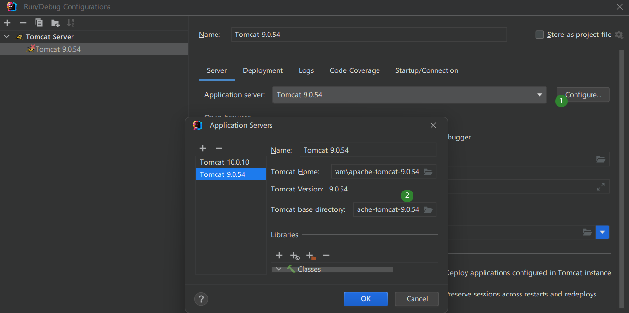
Task: Enable Store as project file
Action: pos(539,35)
